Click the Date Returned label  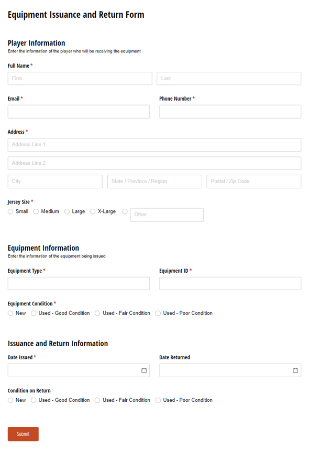tap(174, 357)
